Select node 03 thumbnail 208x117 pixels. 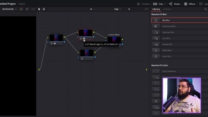pyautogui.click(x=87, y=53)
